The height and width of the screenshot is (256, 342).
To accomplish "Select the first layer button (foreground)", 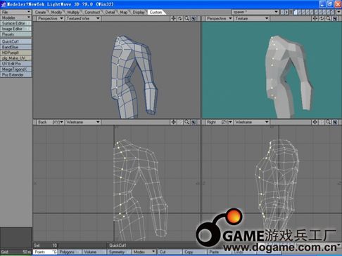I will point(296,12).
